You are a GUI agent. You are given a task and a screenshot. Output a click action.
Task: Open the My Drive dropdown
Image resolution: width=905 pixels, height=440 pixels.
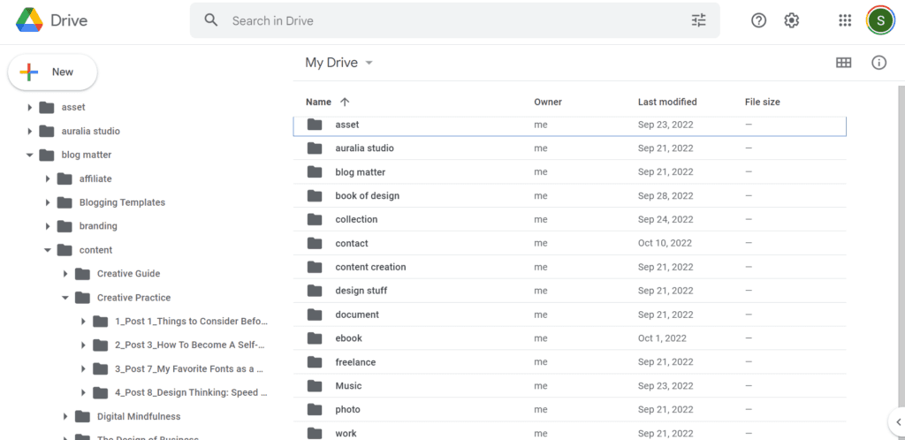click(x=339, y=62)
